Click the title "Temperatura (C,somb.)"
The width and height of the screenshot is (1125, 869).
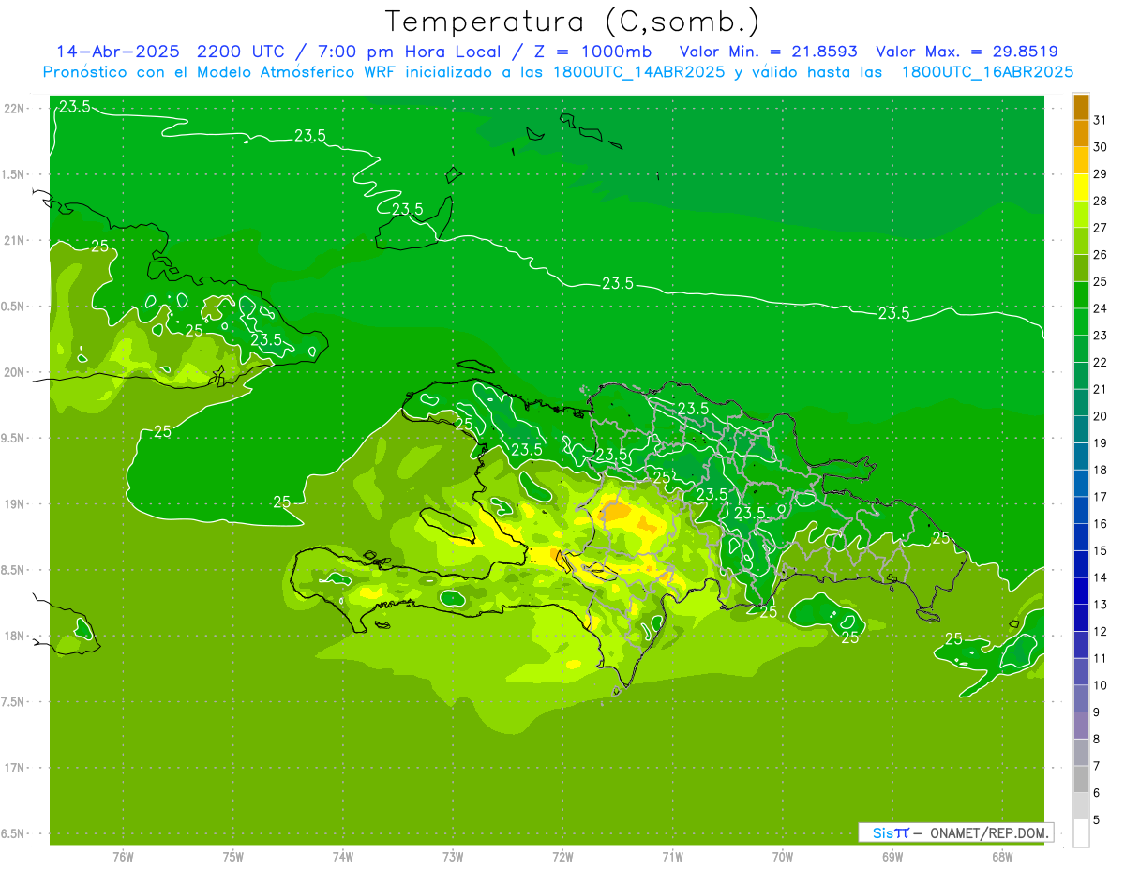pos(573,21)
